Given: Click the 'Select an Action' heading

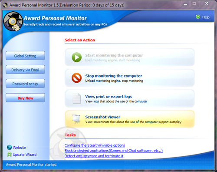Looking at the screenshot, I should point(80,40).
